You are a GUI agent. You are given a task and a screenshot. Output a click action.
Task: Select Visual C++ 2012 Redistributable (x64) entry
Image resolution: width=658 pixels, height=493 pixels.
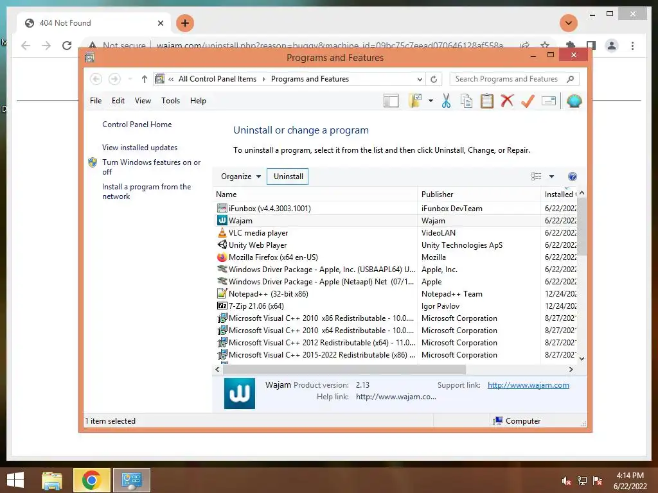(395, 343)
